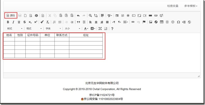This screenshot has width=205, height=105.
Task: Toggle italic formatting
Action: [13, 22]
